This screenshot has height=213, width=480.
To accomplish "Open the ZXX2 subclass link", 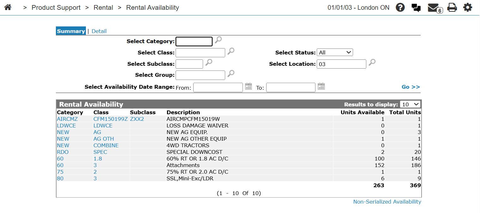I will click(x=137, y=119).
